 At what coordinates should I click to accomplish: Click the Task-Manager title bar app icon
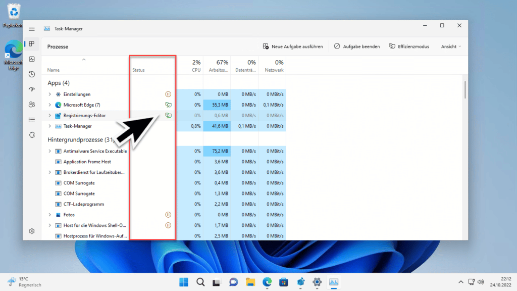47,29
